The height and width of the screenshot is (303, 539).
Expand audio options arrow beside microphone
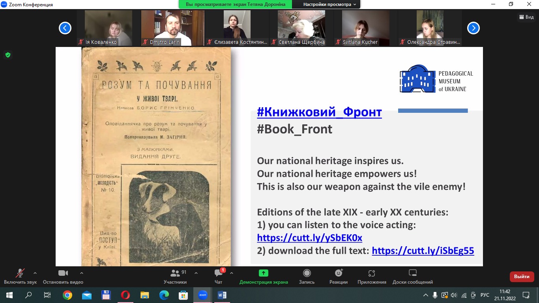point(35,273)
